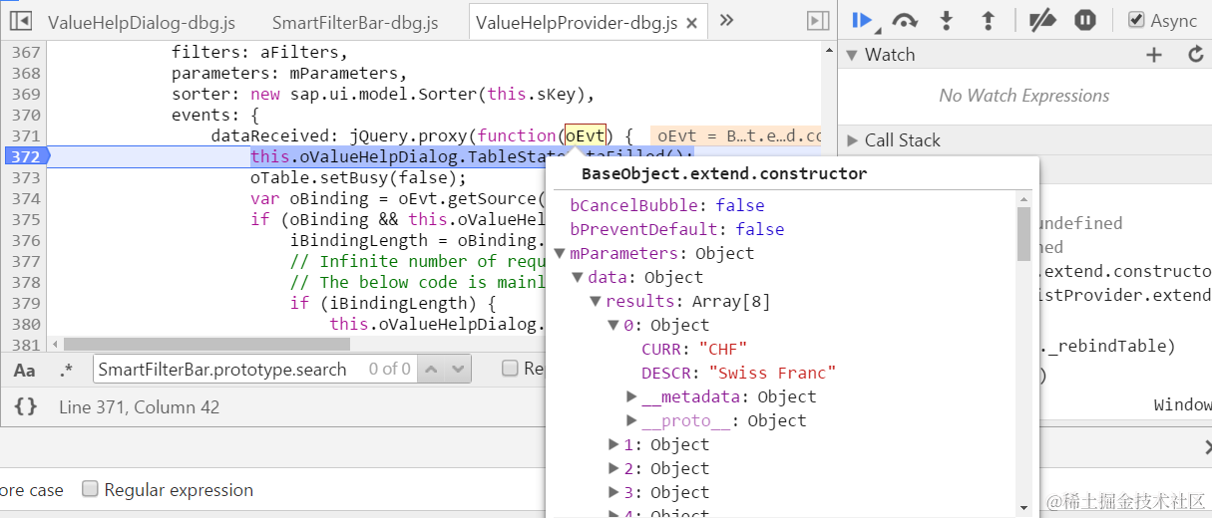
Task: Click the CURR value "CHF"
Action: tap(722, 349)
